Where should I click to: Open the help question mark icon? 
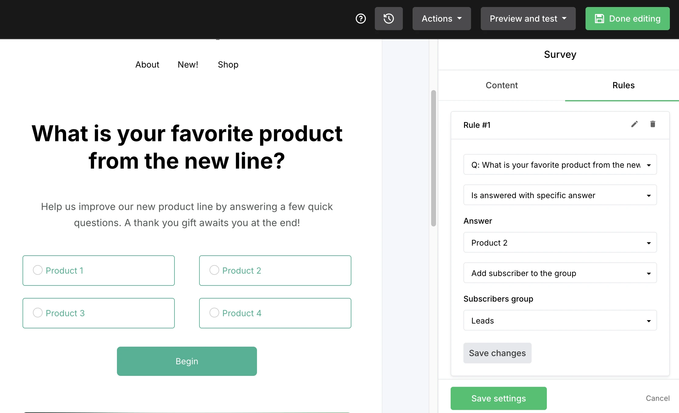pos(361,19)
